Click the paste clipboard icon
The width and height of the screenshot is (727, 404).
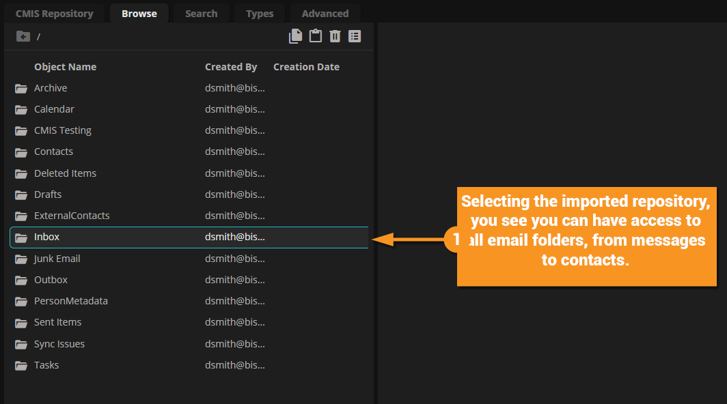tap(315, 36)
